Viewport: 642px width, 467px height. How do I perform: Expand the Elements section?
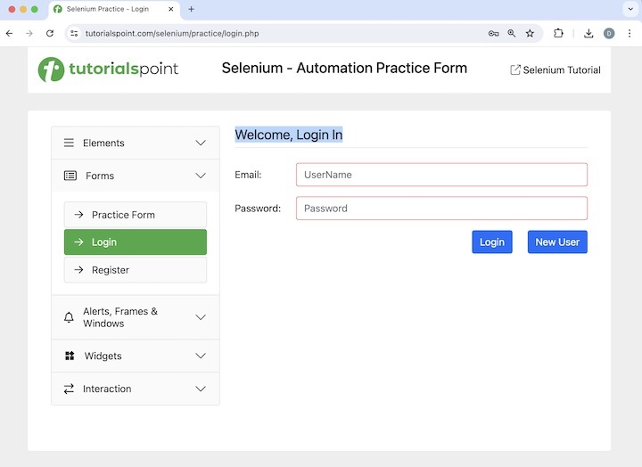coord(136,143)
